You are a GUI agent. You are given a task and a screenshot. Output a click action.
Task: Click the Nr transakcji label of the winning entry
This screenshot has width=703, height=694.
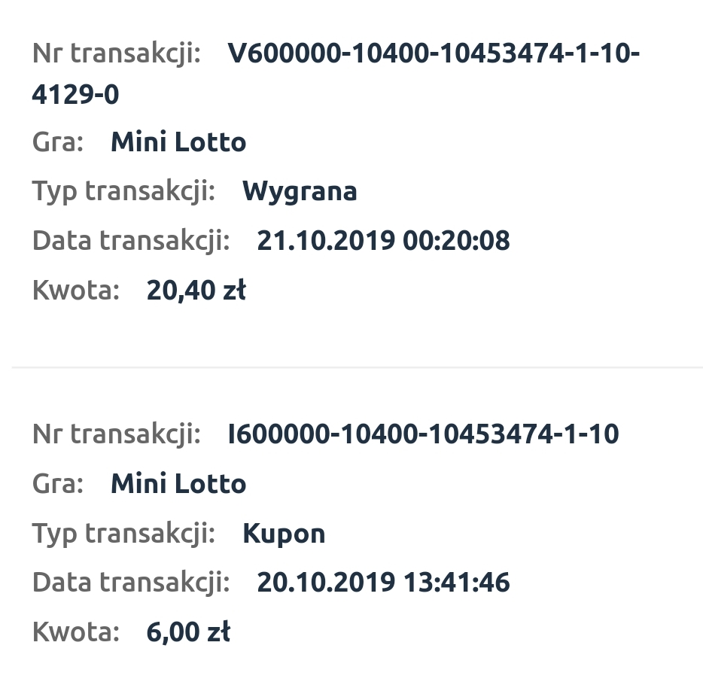(117, 54)
